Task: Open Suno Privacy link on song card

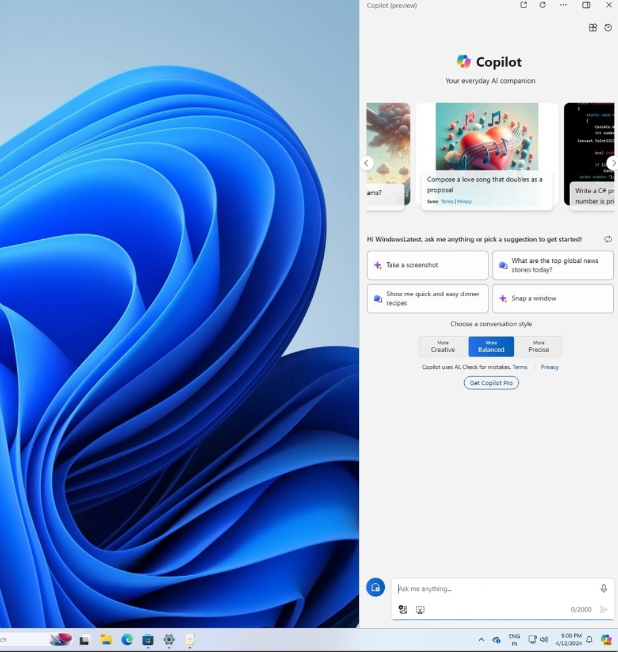Action: (464, 202)
